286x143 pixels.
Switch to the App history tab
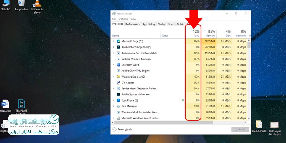[x=149, y=24]
